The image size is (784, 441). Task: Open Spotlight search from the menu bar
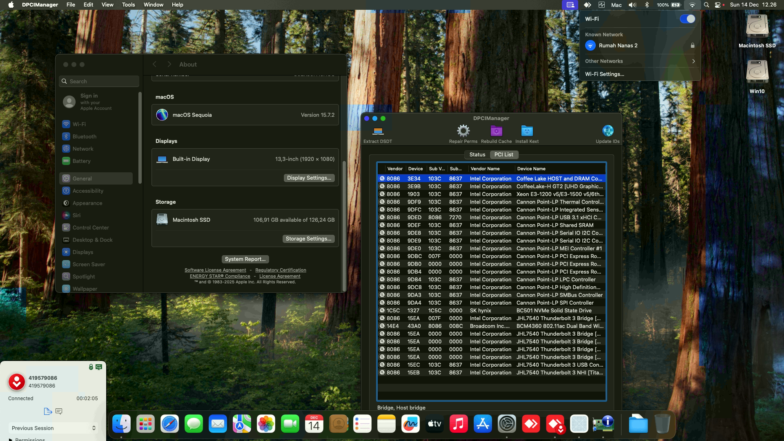tap(706, 5)
